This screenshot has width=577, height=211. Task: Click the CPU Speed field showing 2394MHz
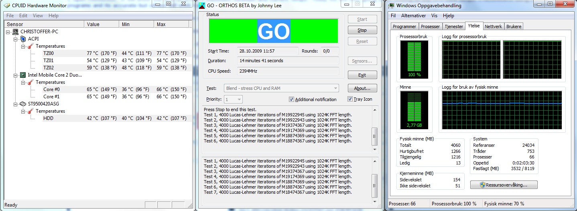point(288,71)
